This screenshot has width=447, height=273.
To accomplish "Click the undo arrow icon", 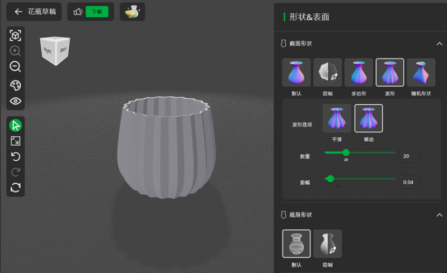I will [16, 156].
